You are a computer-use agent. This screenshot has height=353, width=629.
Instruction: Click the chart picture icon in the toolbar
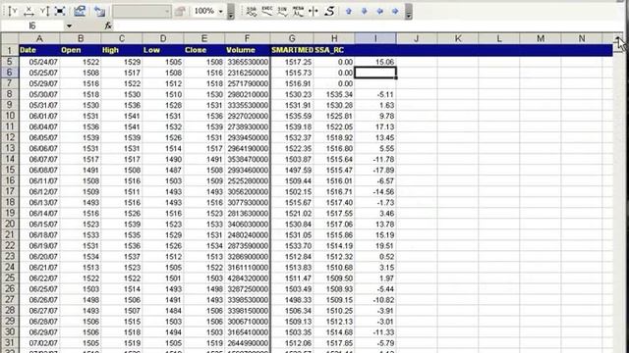80,11
